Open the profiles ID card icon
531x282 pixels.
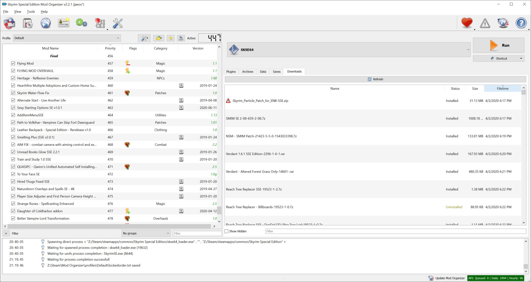[x=64, y=23]
